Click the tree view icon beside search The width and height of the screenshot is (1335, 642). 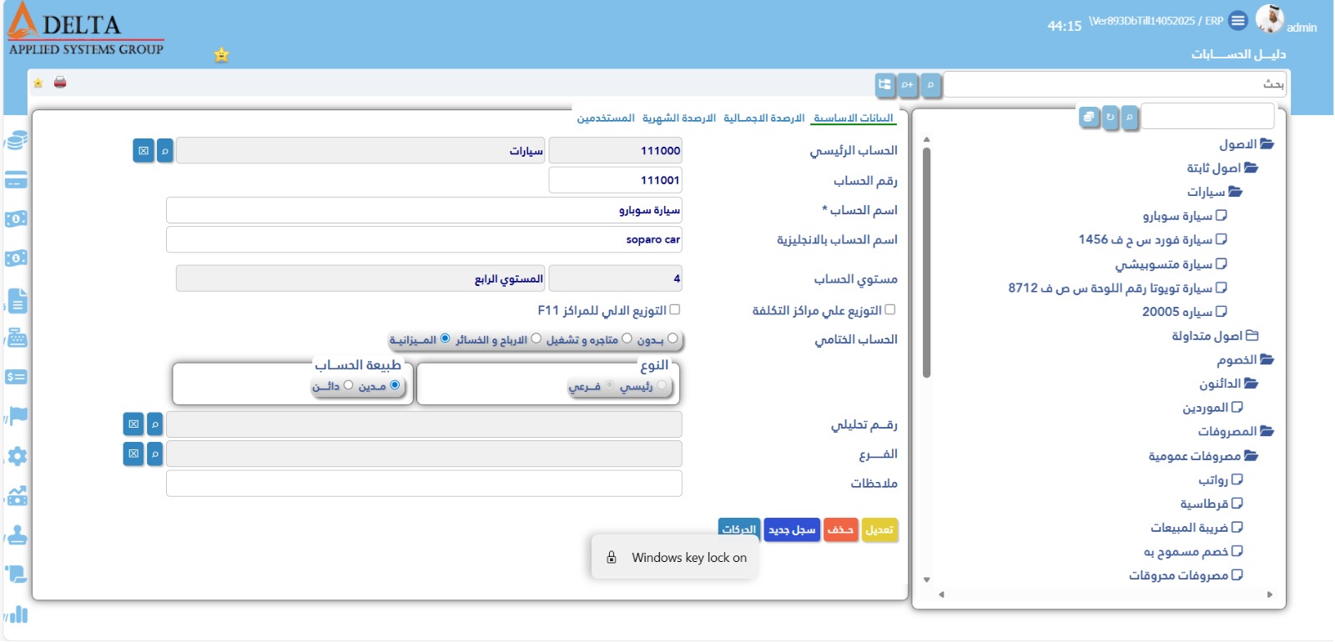click(884, 85)
